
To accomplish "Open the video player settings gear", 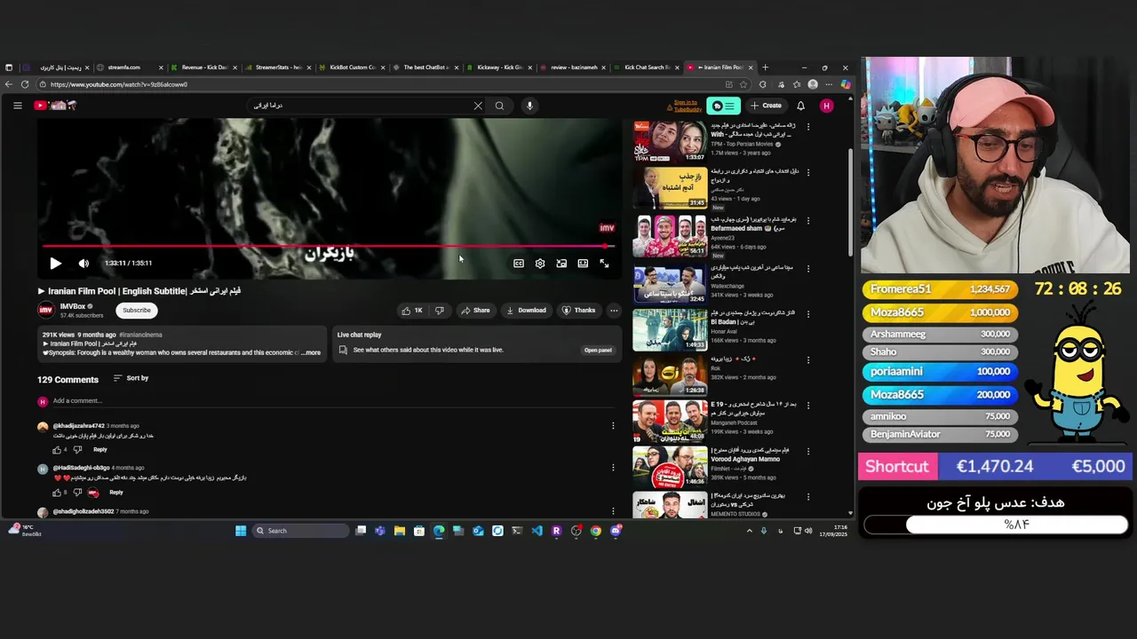I will 540,264.
